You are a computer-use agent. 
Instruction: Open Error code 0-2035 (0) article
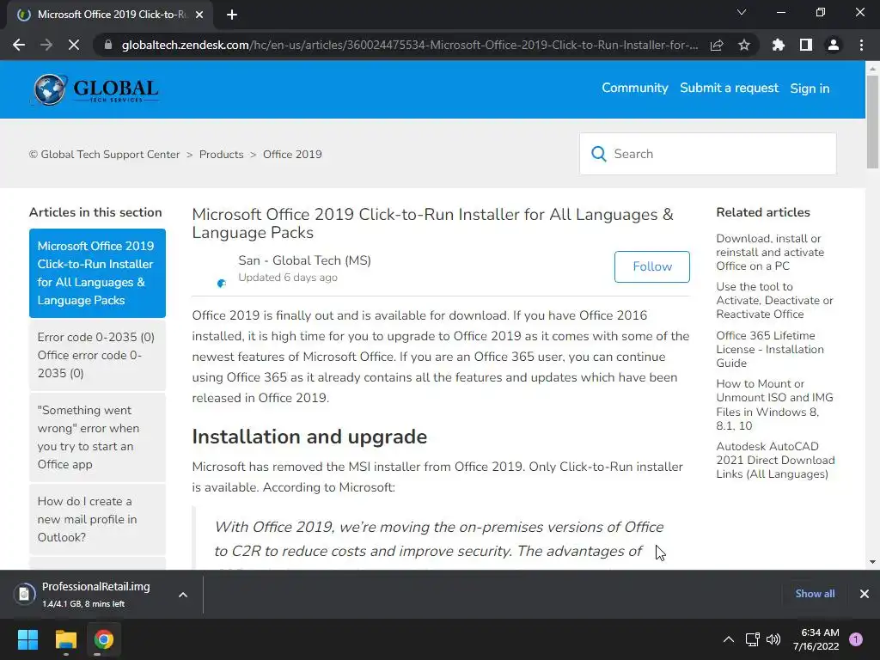pyautogui.click(x=98, y=355)
